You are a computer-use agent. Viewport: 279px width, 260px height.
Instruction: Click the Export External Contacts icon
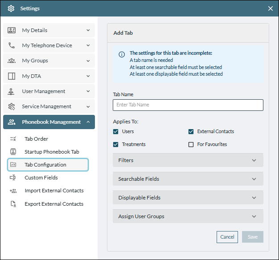(13, 204)
